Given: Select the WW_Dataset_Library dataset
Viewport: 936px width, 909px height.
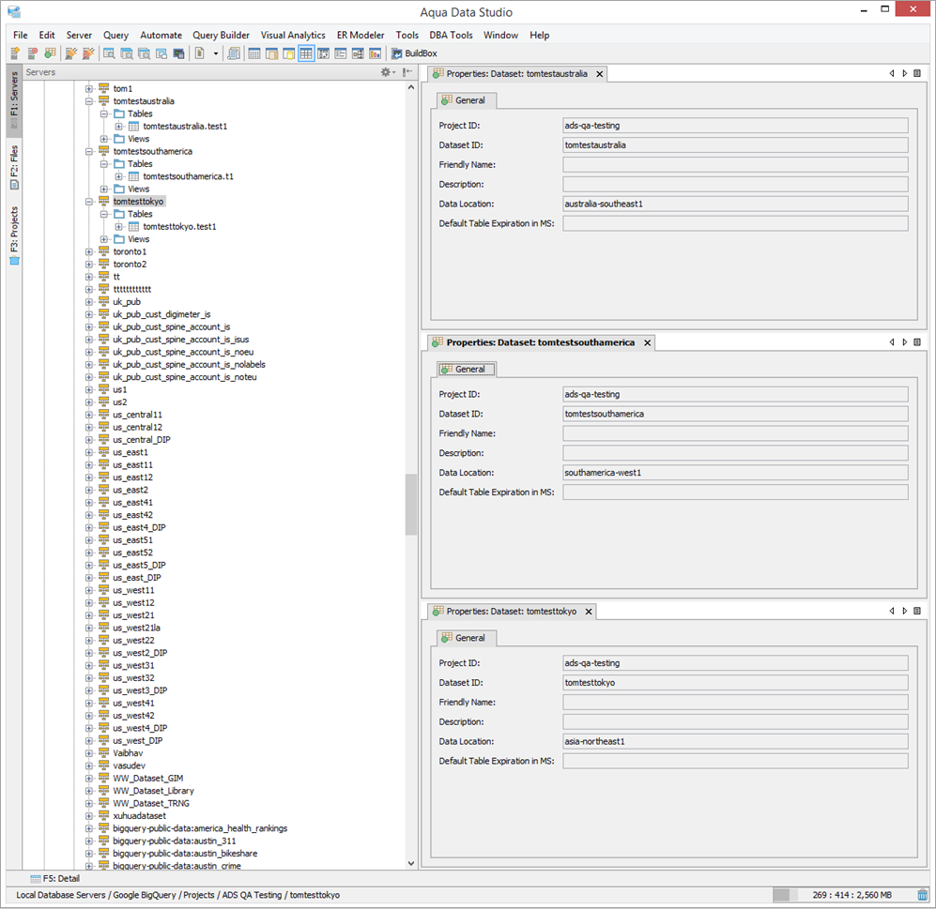Looking at the screenshot, I should pos(153,791).
